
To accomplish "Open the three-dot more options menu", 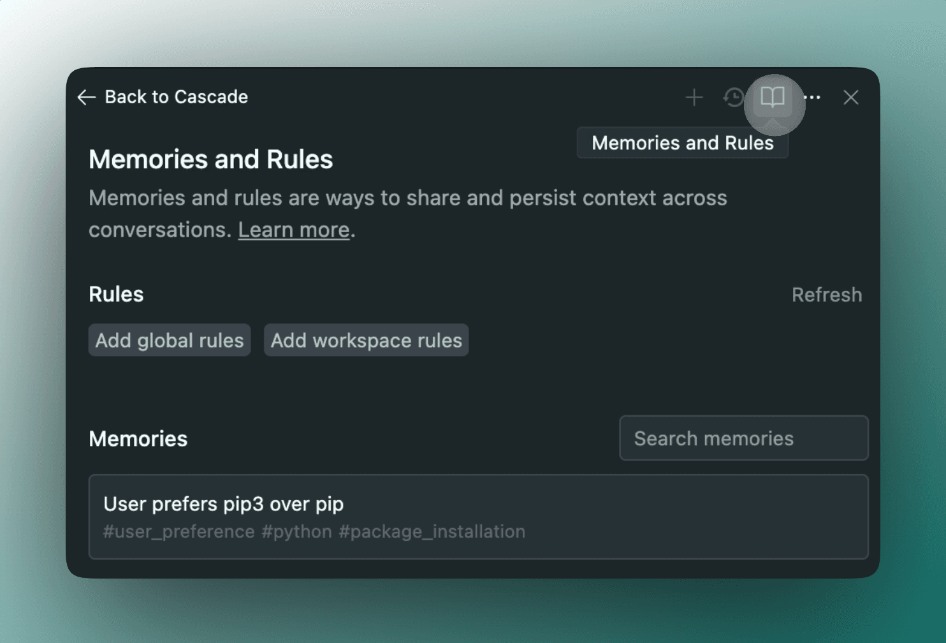I will coord(812,98).
